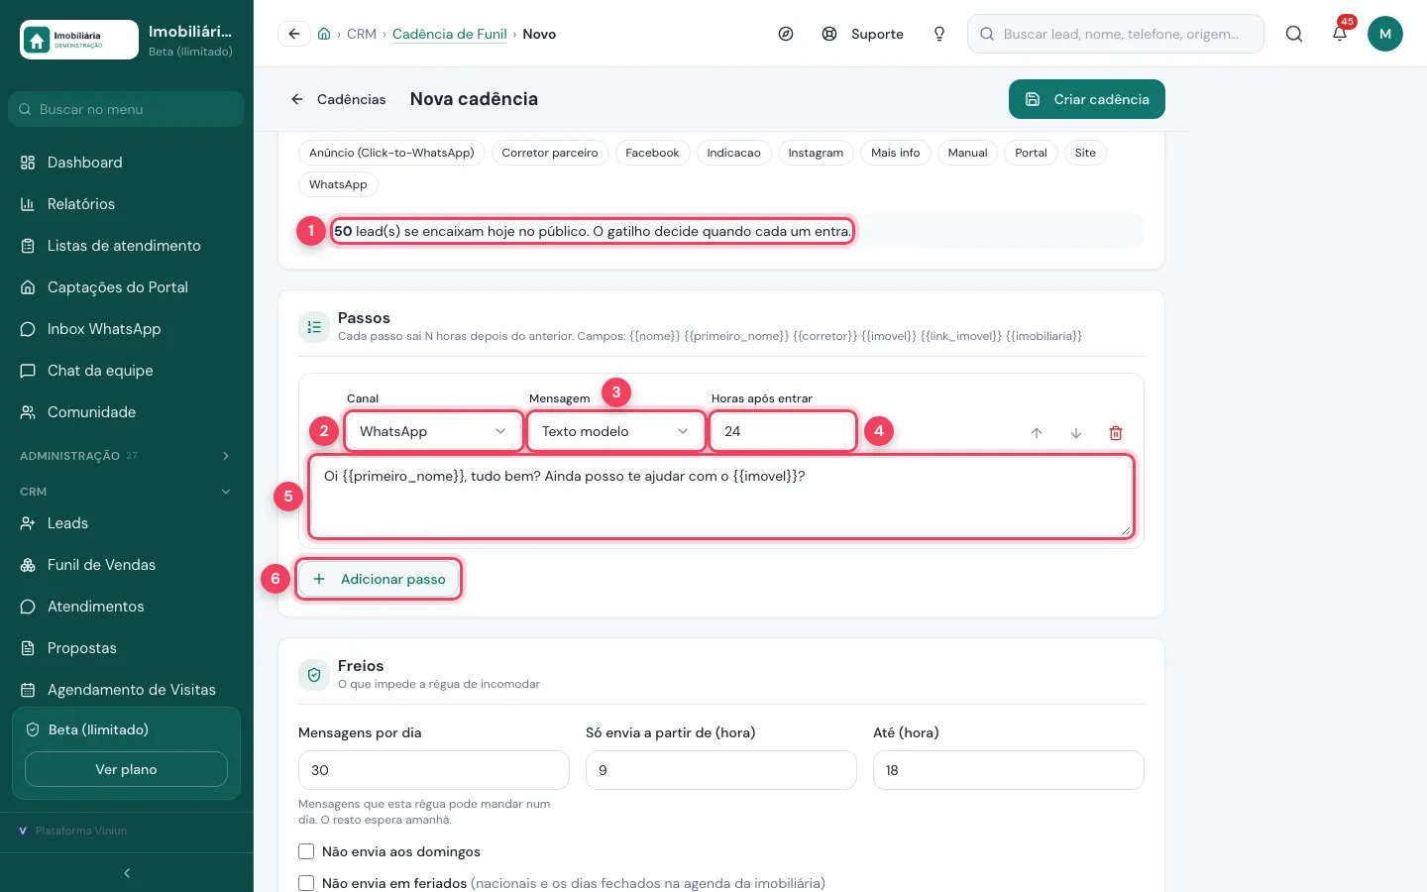The width and height of the screenshot is (1427, 892).
Task: Focus the Buscar no menu search box
Action: coord(127,109)
